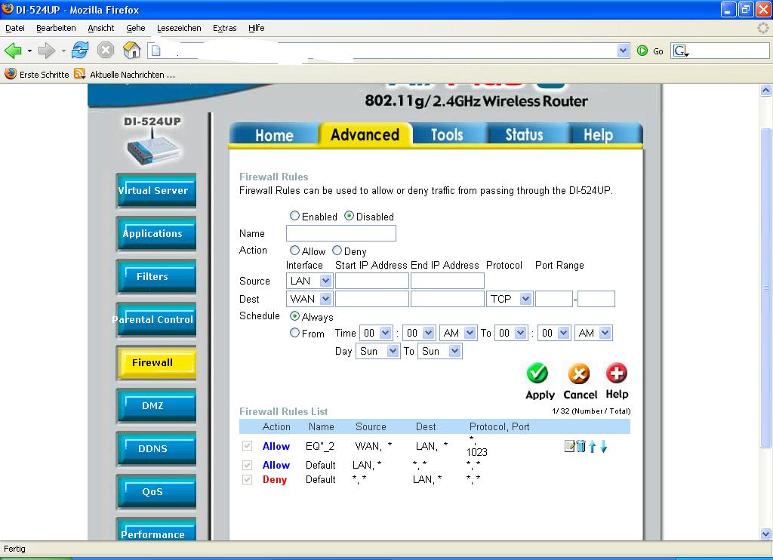773x560 pixels.
Task: Go to the Firefox home page
Action: (x=131, y=51)
